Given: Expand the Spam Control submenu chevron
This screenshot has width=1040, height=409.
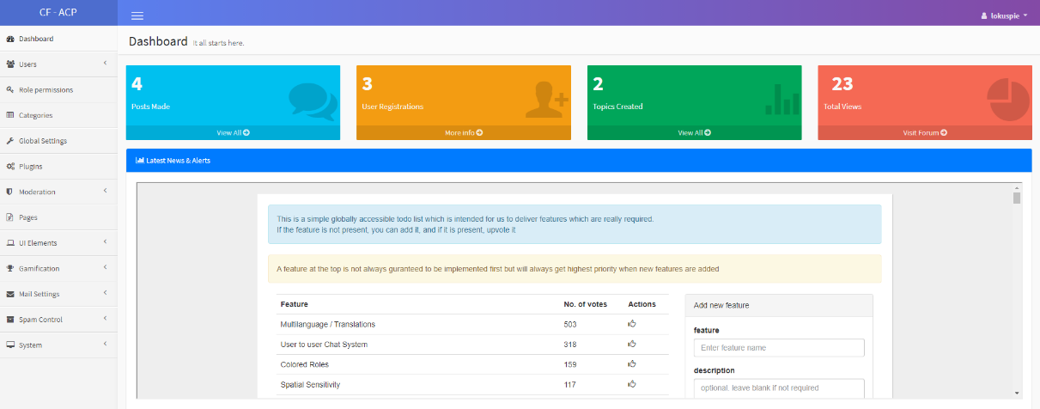Looking at the screenshot, I should 105,319.
